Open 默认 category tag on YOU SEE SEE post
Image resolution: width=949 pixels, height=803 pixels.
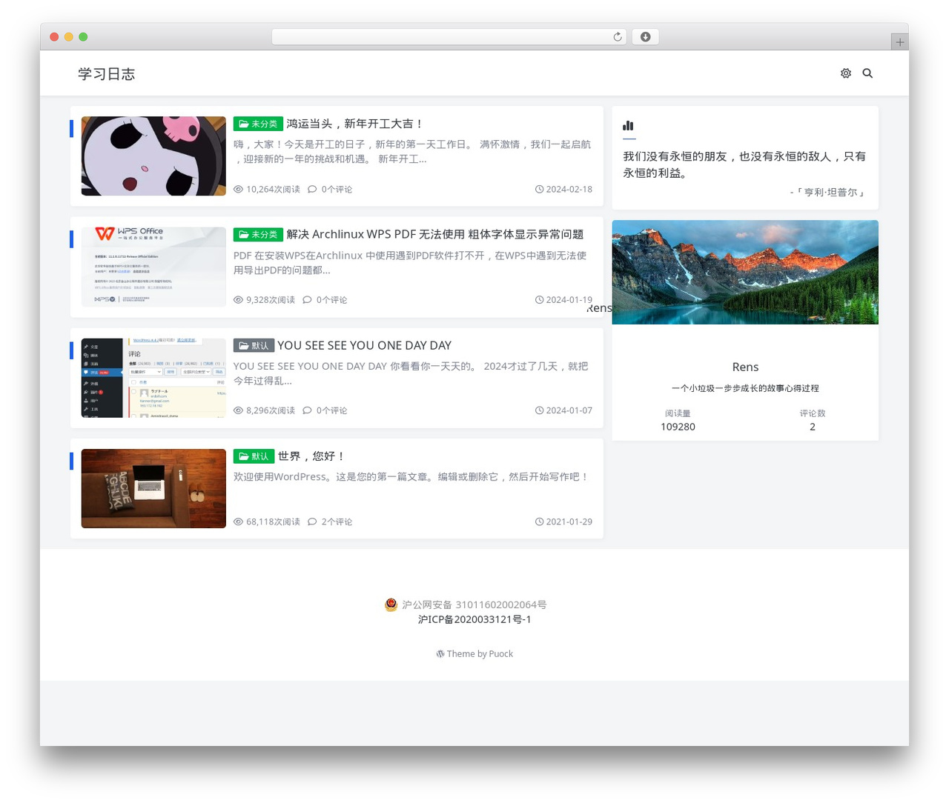click(x=254, y=346)
